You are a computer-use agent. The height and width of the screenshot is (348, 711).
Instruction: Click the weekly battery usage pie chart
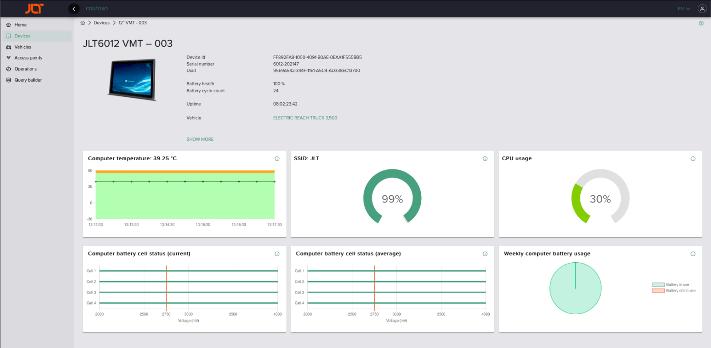pyautogui.click(x=575, y=288)
